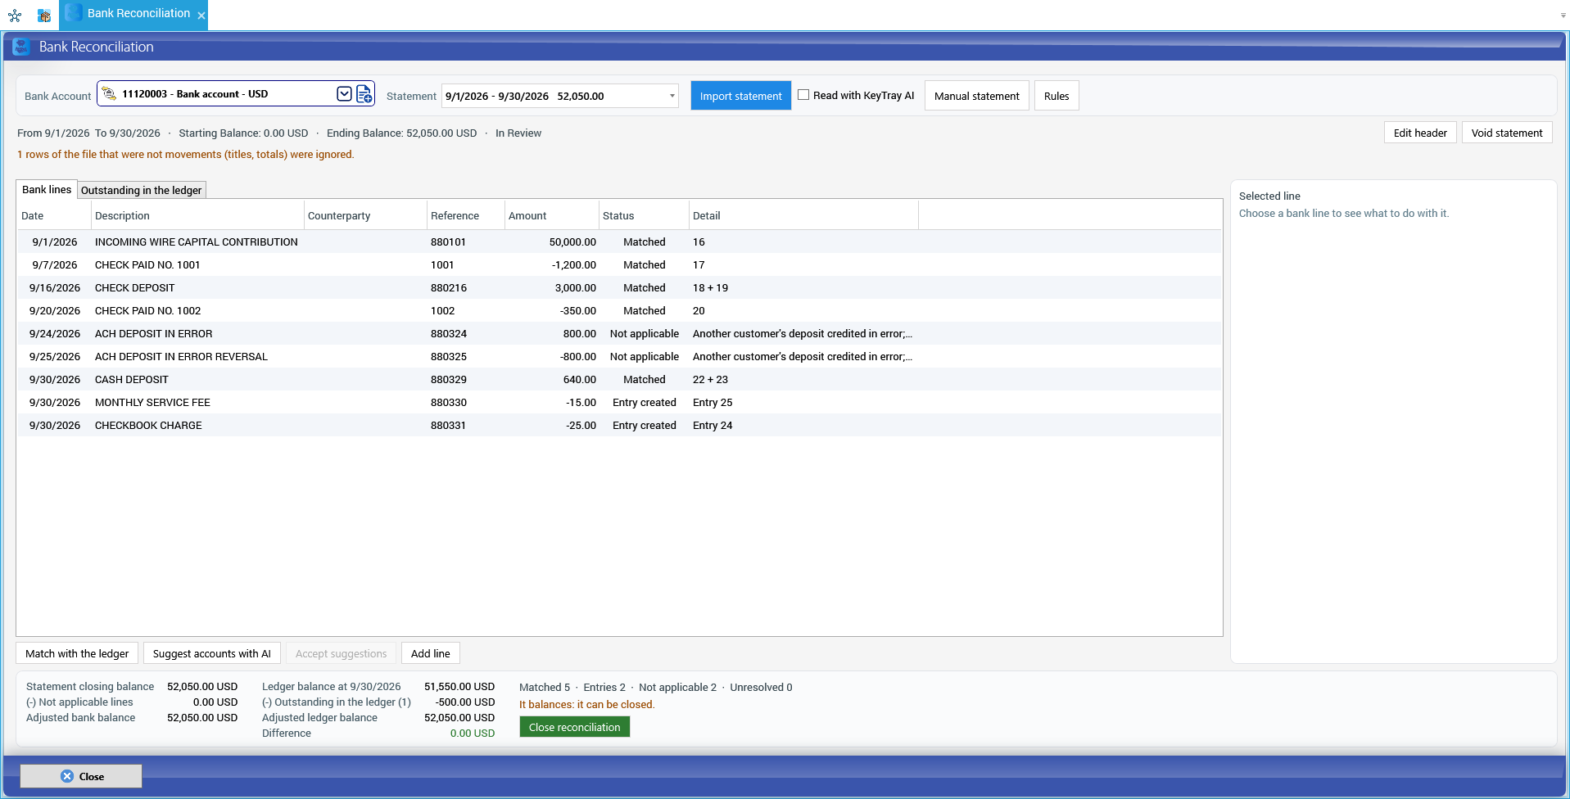The height and width of the screenshot is (799, 1570).
Task: Click the package box icon in the tab bar
Action: tap(44, 15)
